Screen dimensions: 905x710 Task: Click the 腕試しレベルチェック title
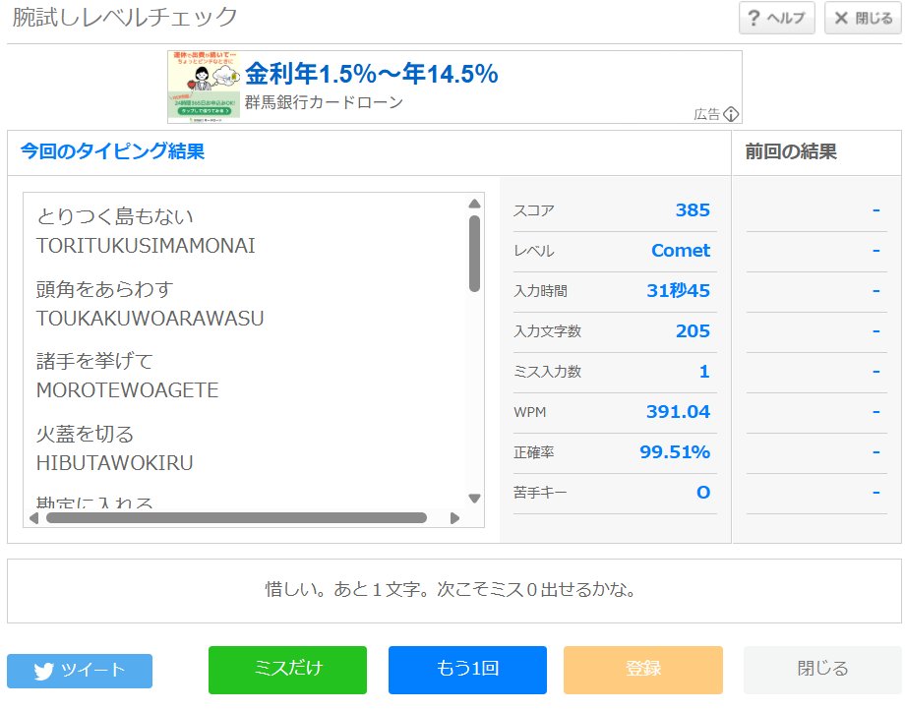click(125, 18)
